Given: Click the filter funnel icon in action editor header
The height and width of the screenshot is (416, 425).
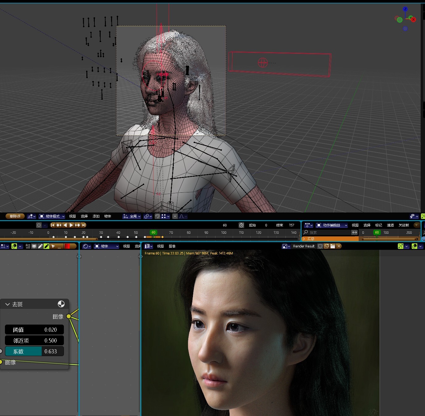Looking at the screenshot, I should click(x=416, y=225).
